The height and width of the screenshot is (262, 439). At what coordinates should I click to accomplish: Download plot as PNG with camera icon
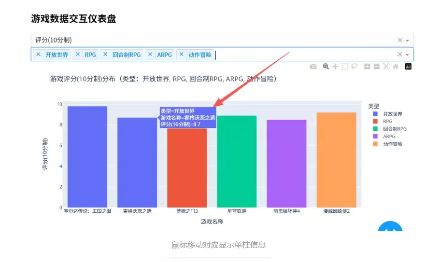(x=313, y=67)
